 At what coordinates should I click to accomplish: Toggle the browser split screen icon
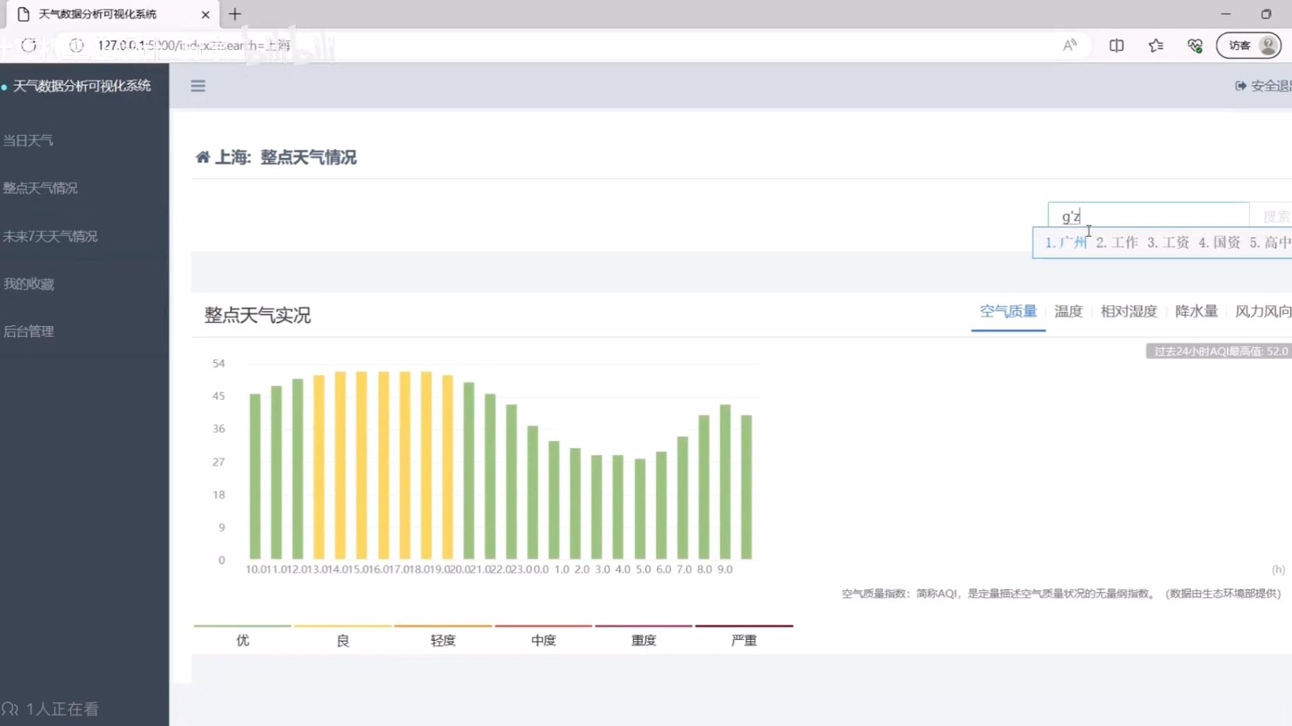point(1117,46)
